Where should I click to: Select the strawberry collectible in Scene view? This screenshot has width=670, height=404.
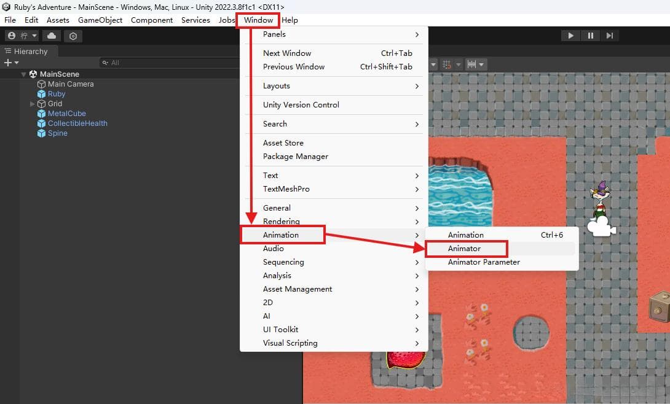[406, 360]
